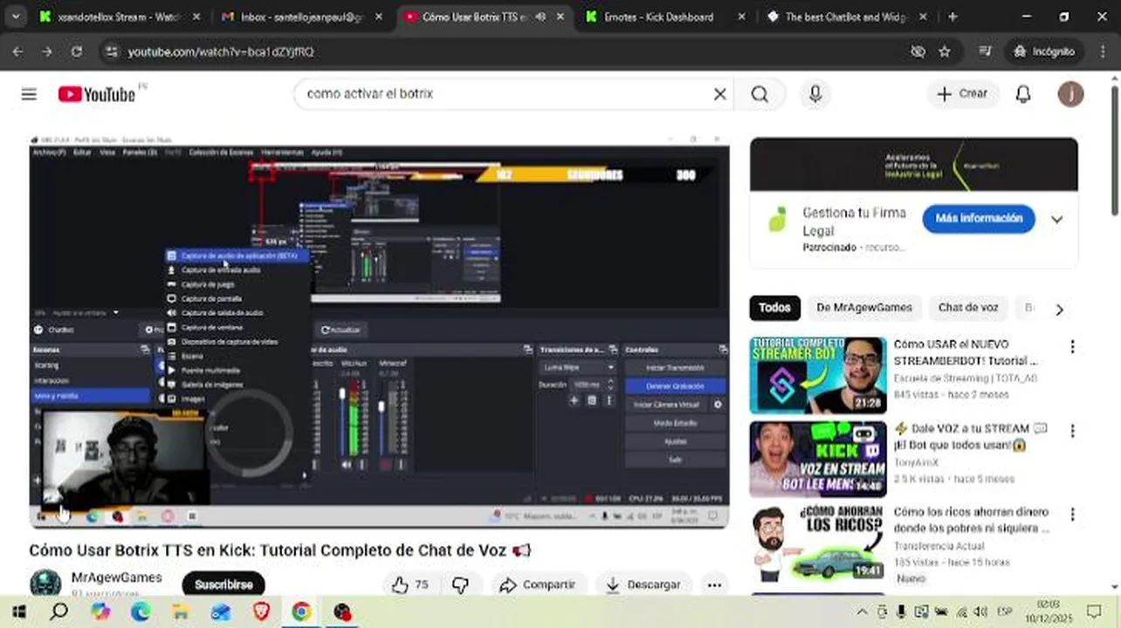Open File Explorer from the taskbar
The image size is (1121, 628).
[x=181, y=611]
